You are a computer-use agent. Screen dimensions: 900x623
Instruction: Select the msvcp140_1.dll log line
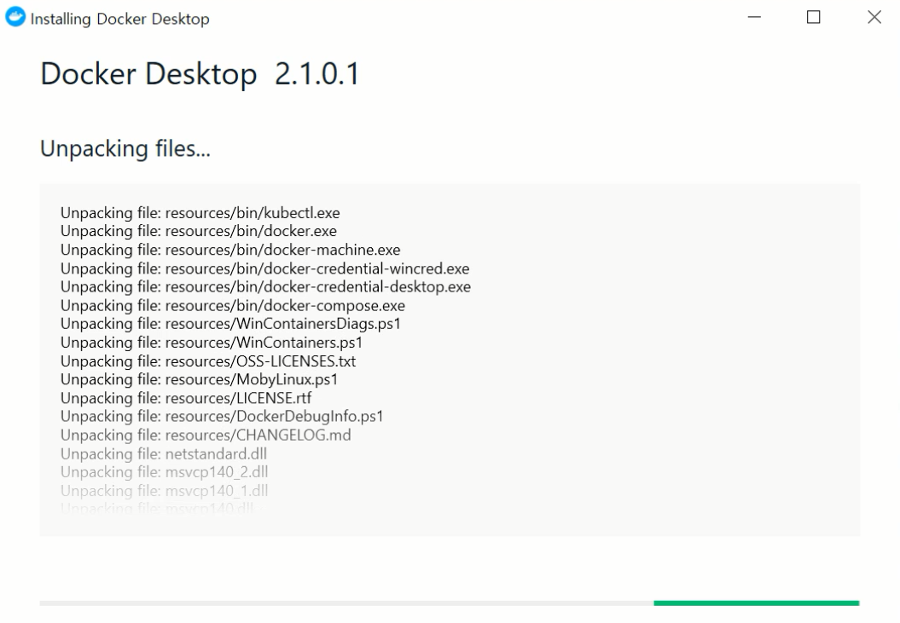coord(164,491)
